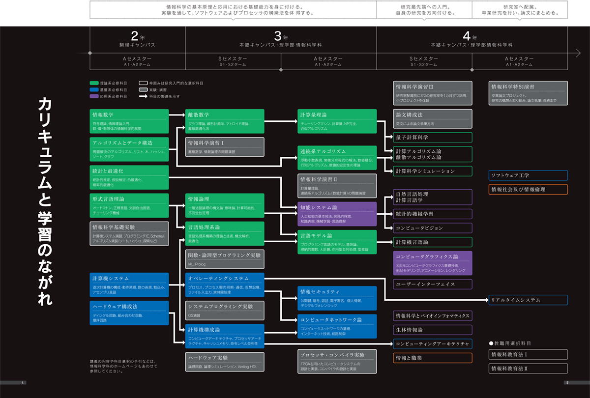Click the 言語処理系論 course box

(225, 234)
